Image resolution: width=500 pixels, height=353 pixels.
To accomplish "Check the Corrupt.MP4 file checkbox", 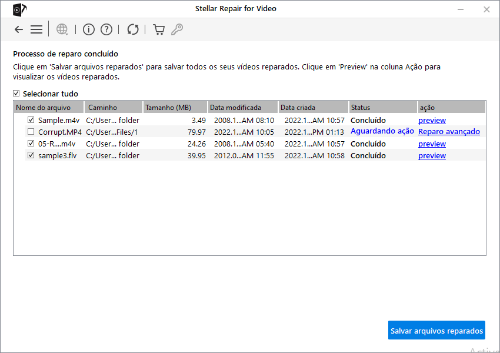I will (31, 132).
